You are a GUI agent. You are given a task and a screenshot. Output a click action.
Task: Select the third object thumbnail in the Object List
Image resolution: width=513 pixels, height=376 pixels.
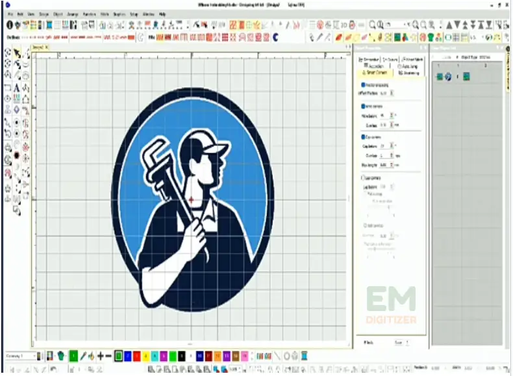point(466,77)
